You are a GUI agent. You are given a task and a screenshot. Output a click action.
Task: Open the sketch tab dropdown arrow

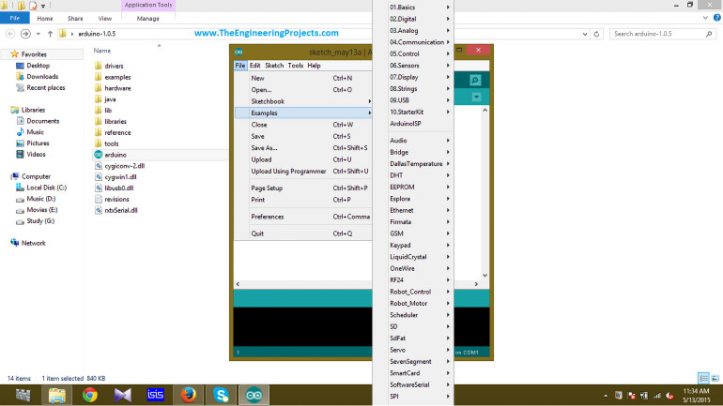click(477, 98)
